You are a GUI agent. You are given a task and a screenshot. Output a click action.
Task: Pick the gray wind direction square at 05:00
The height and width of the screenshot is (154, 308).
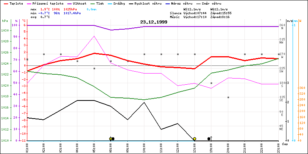[94, 69]
